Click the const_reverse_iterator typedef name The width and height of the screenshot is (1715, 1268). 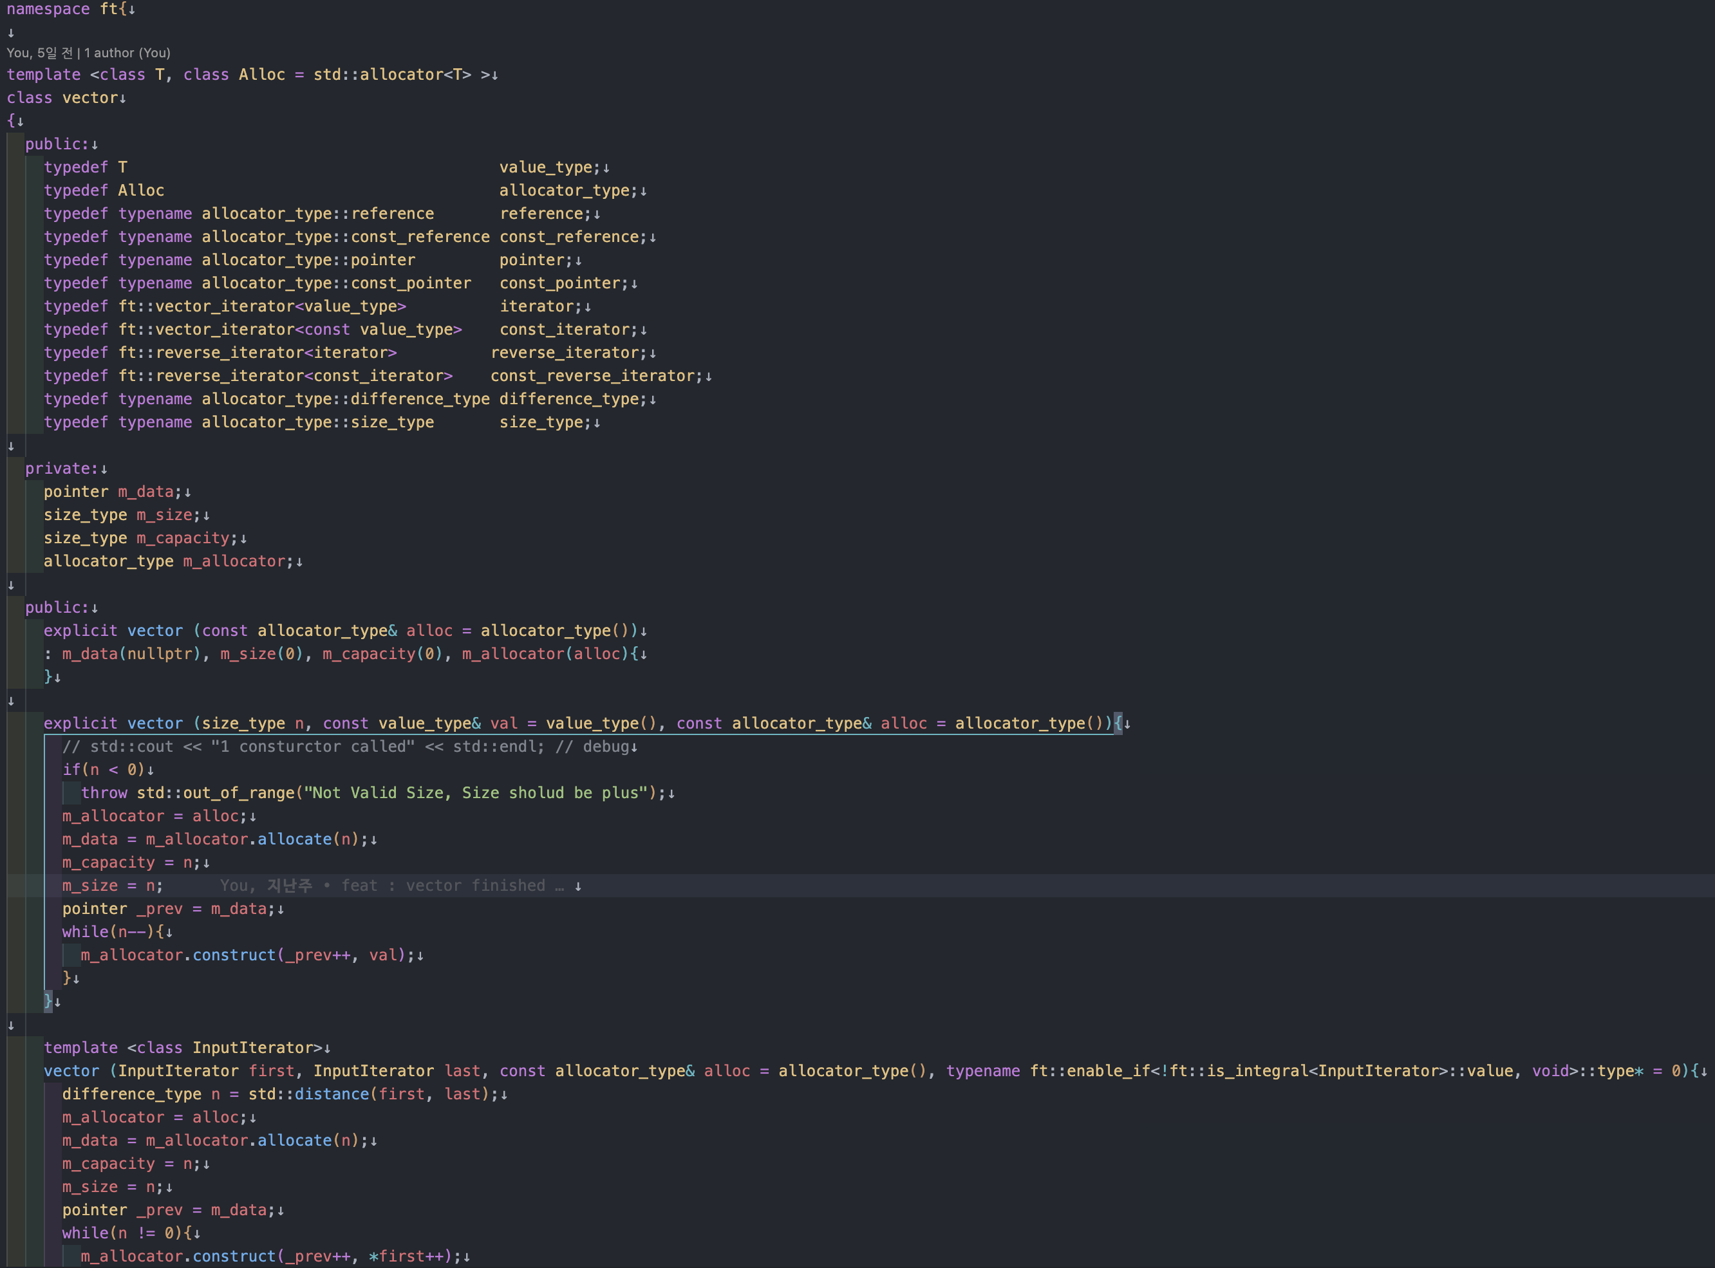[x=592, y=376]
